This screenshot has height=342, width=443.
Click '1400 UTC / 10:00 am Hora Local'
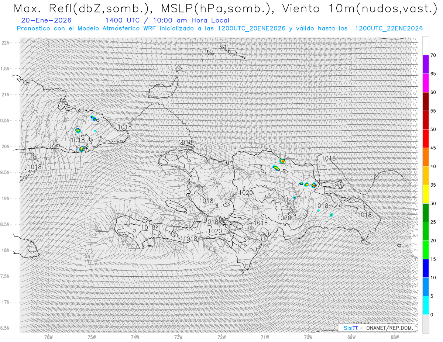pos(167,21)
